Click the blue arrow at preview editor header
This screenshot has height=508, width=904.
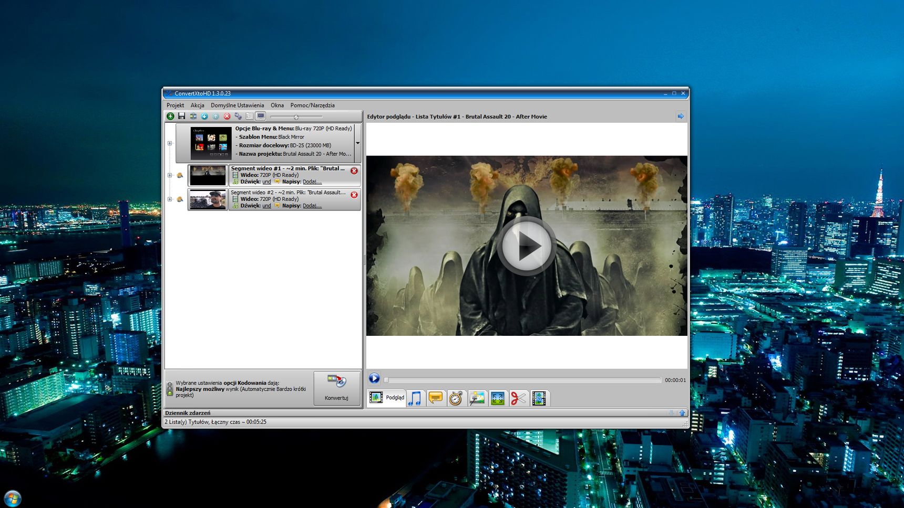tap(681, 116)
